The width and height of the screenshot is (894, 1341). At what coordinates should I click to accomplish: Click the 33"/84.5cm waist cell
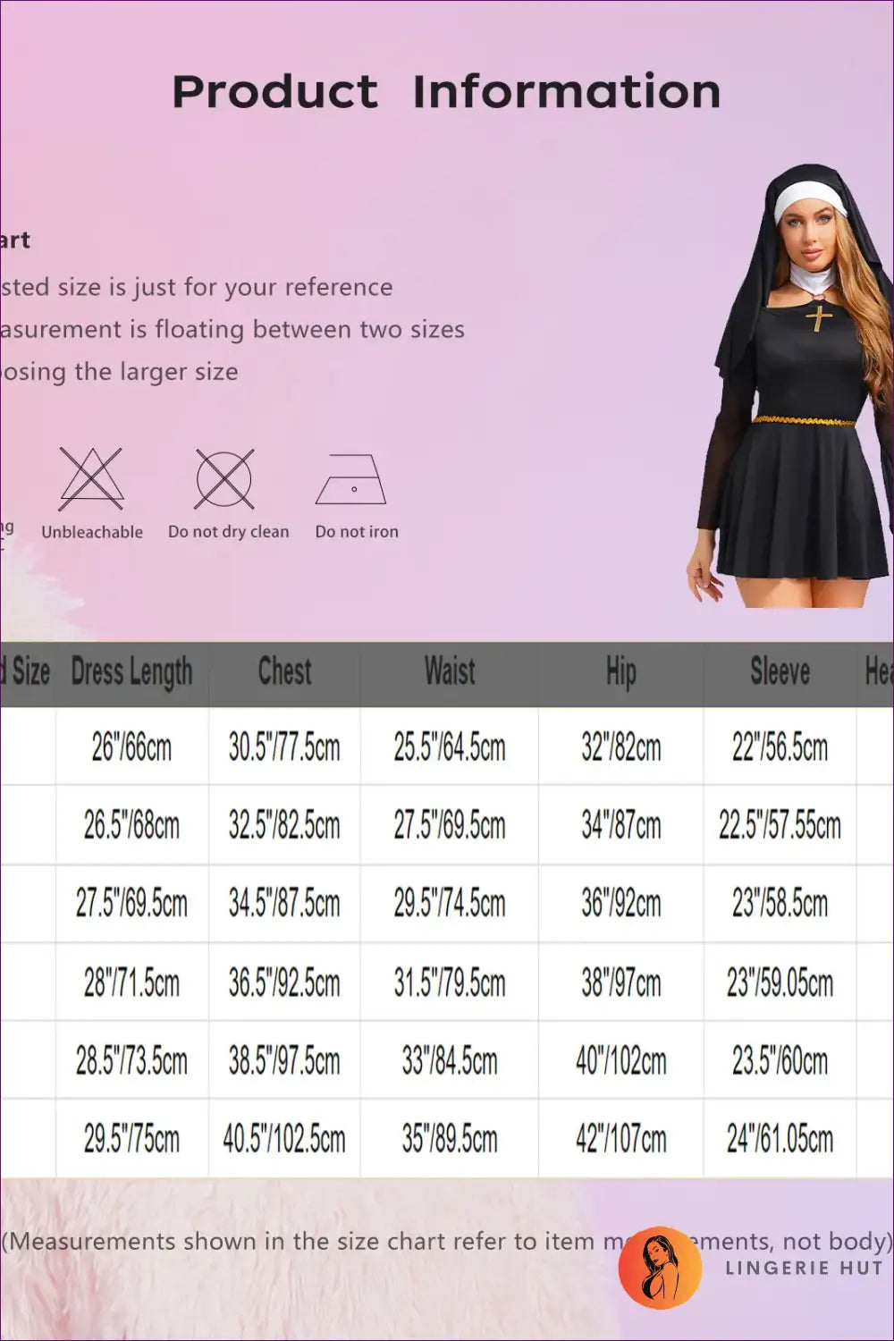[x=450, y=1061]
